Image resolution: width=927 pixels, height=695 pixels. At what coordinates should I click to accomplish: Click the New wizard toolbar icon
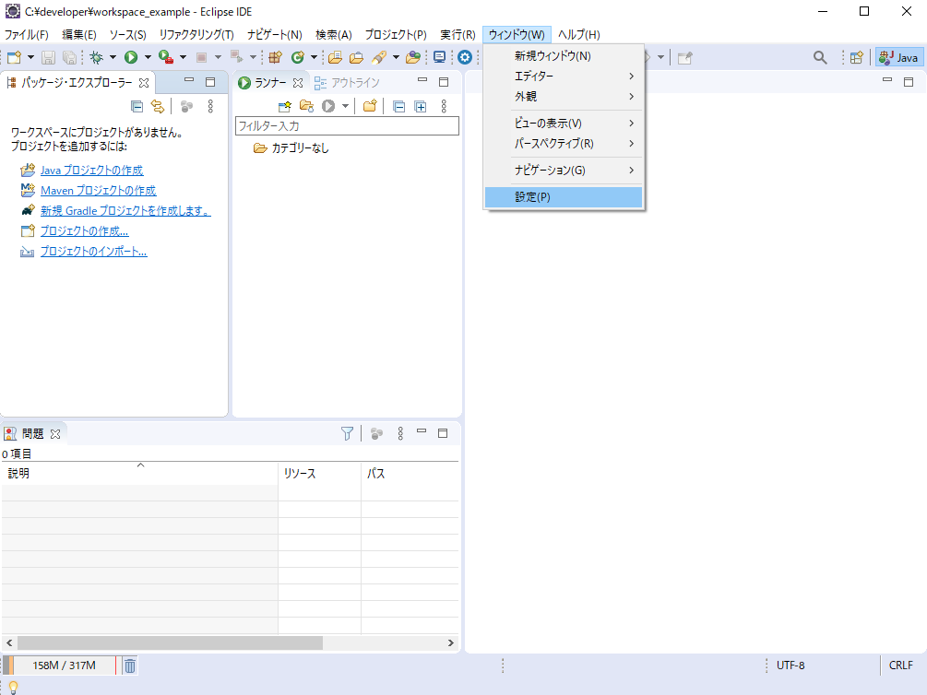click(14, 57)
